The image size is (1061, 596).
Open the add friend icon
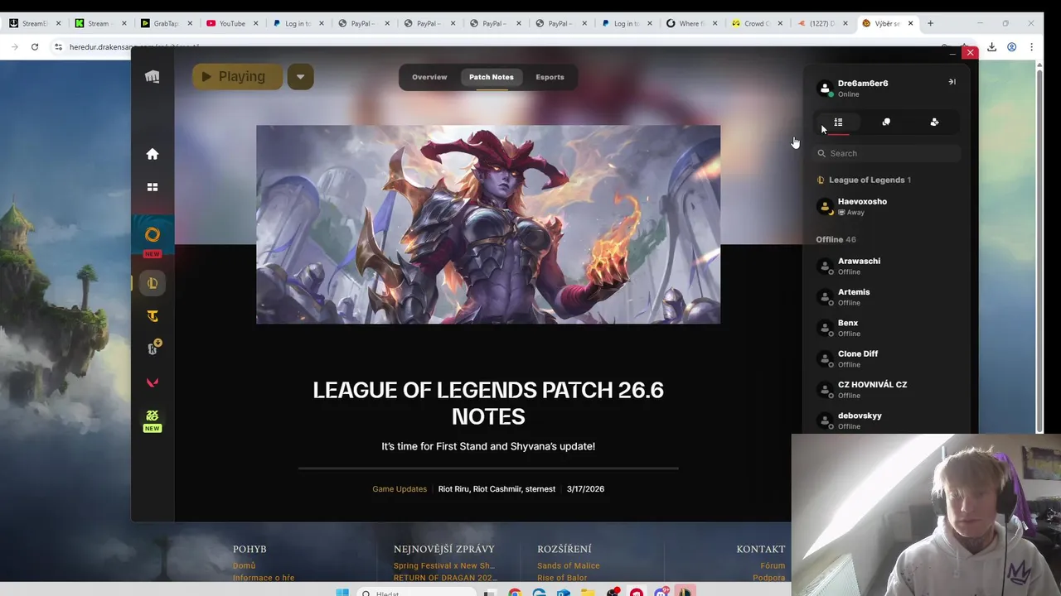[934, 123]
